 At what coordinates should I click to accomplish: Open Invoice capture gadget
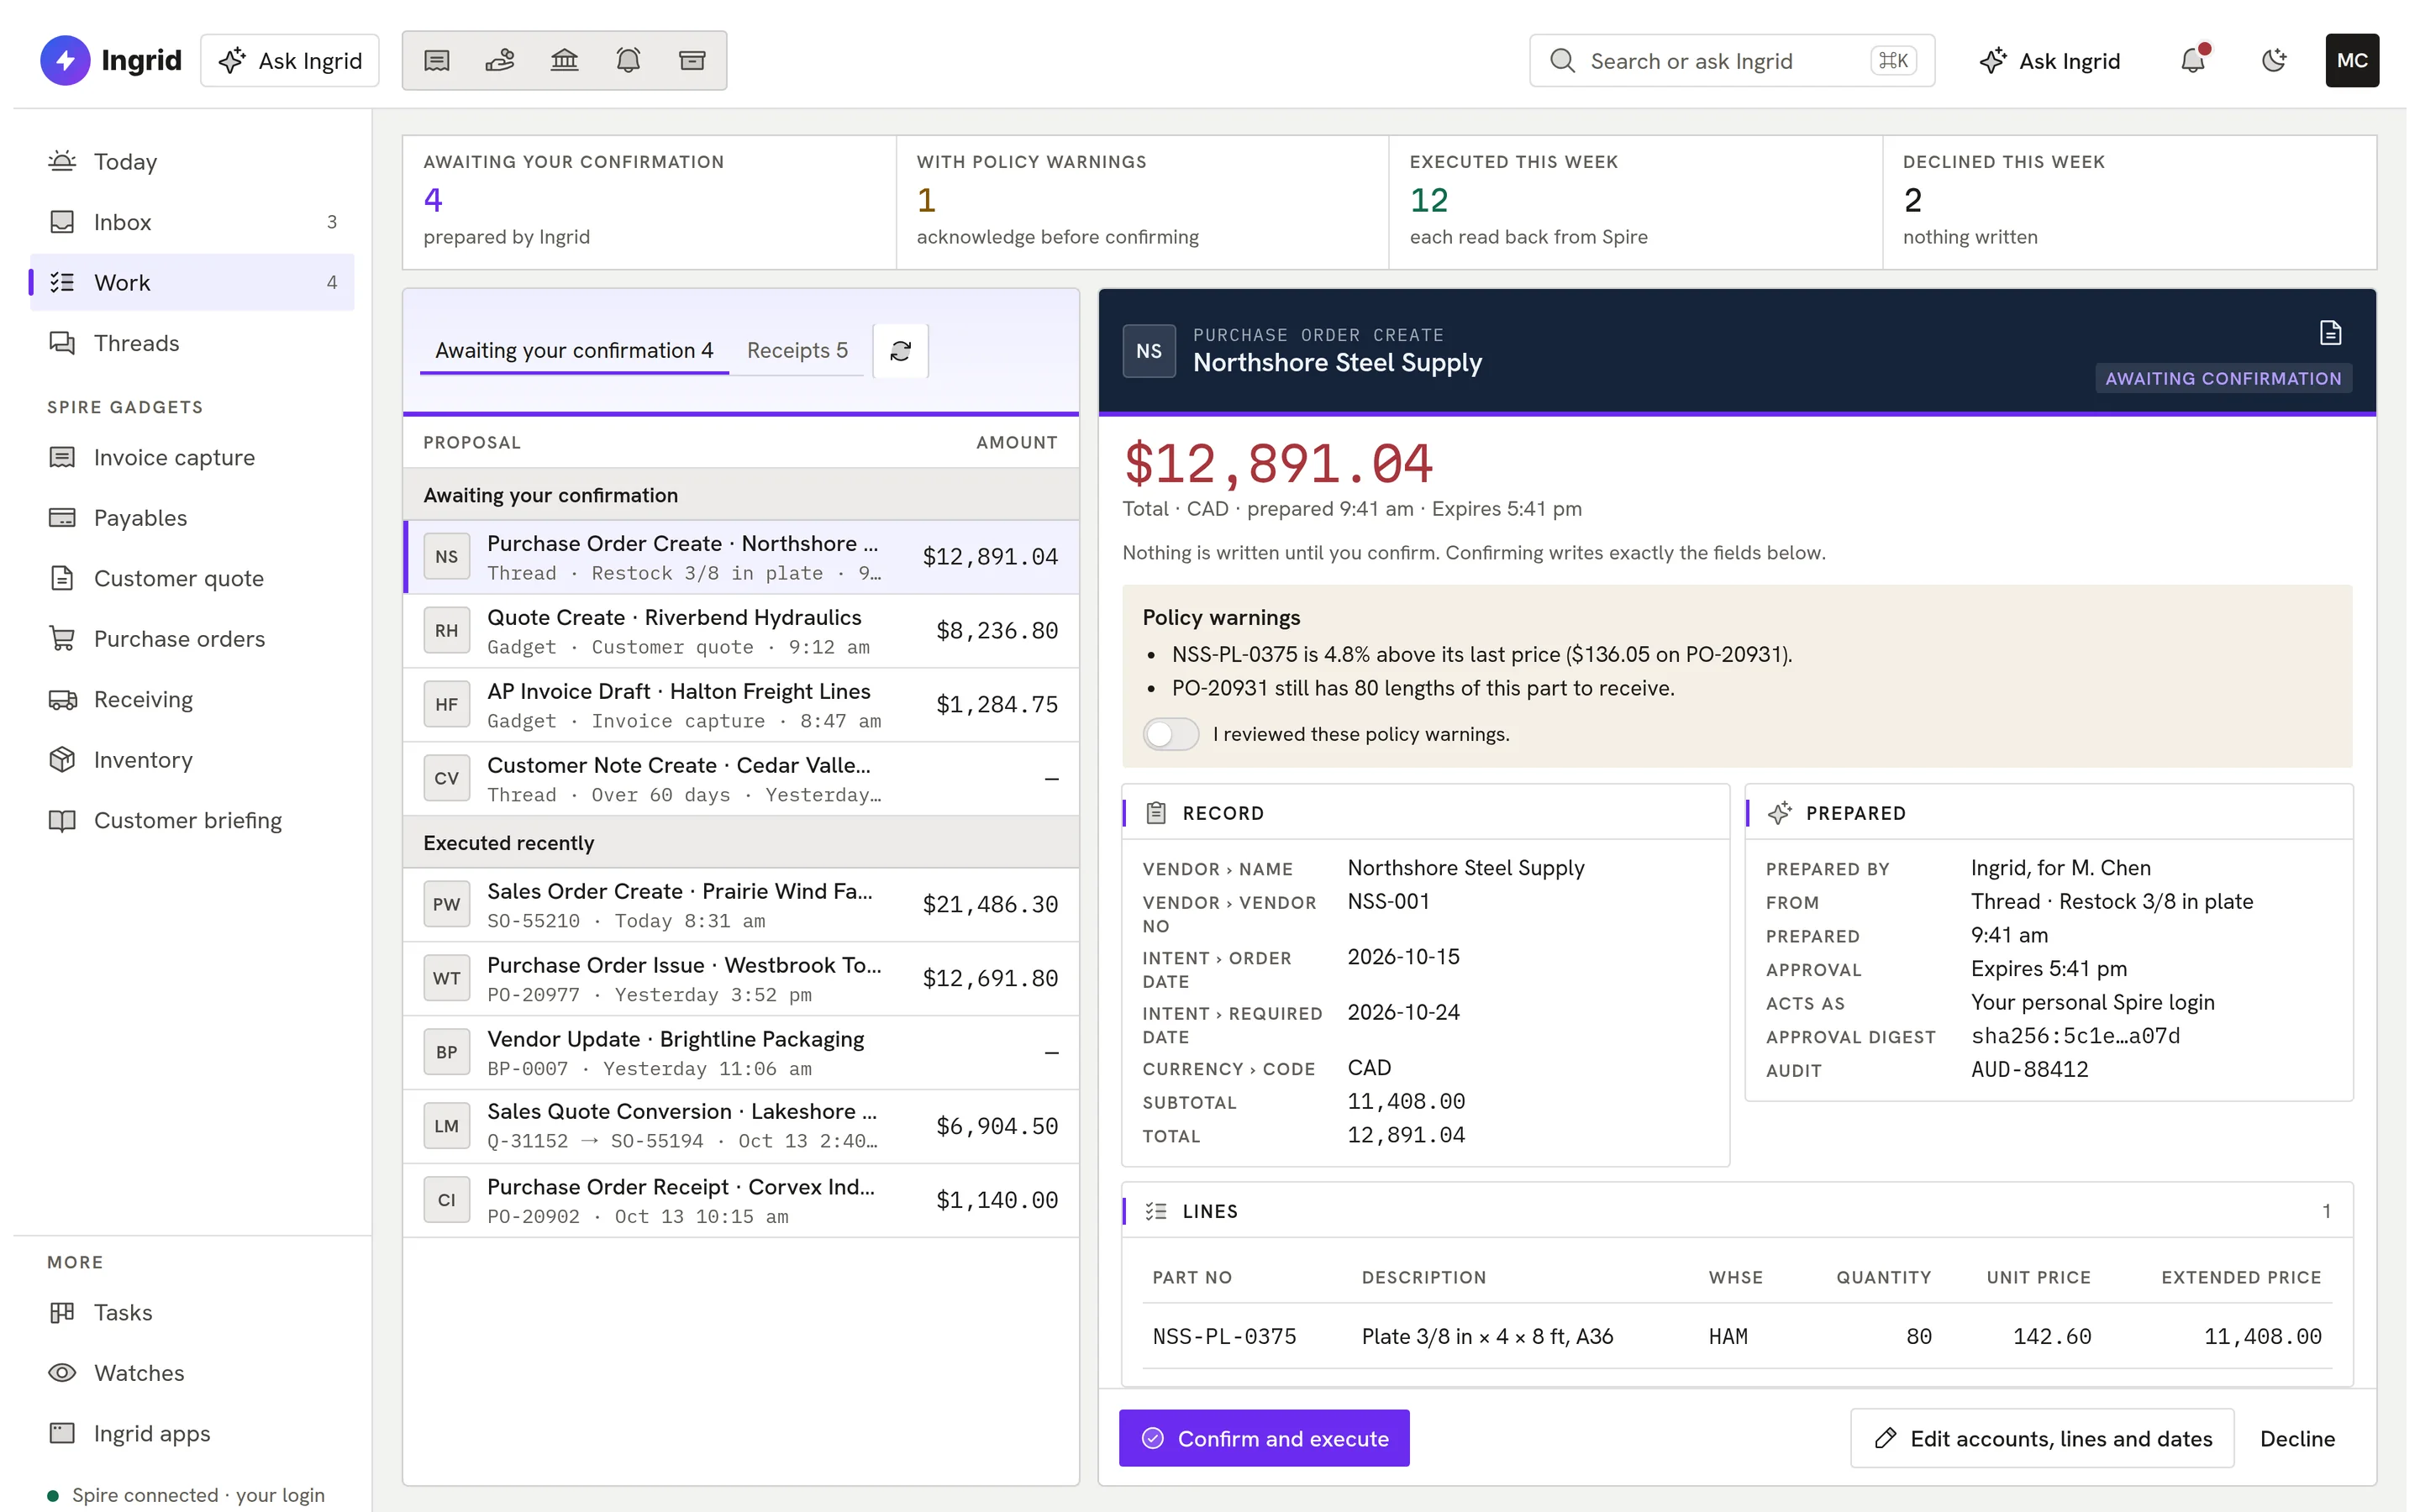(192, 458)
